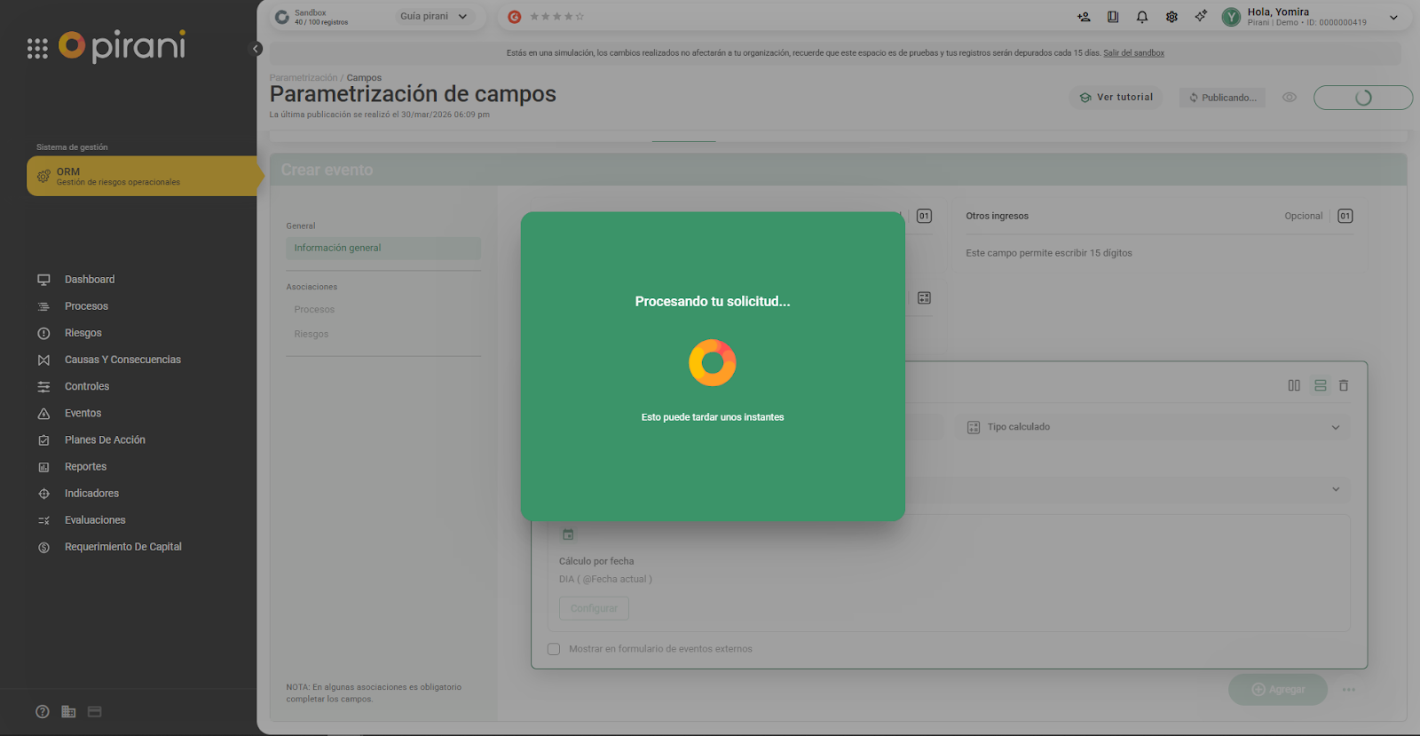This screenshot has width=1420, height=736.
Task: Open the apps grid launcher icon
Action: pos(37,49)
